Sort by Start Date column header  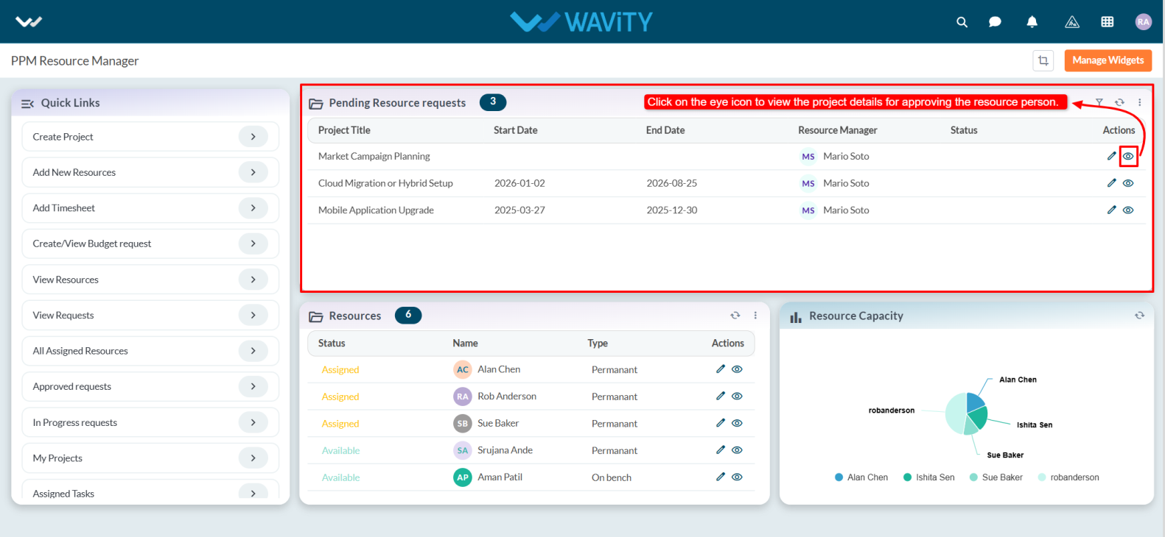515,130
